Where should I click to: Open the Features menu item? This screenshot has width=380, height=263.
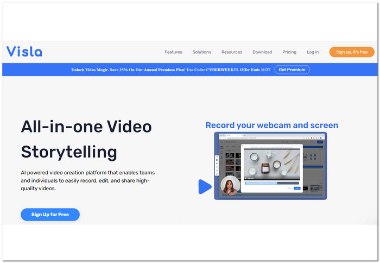173,52
